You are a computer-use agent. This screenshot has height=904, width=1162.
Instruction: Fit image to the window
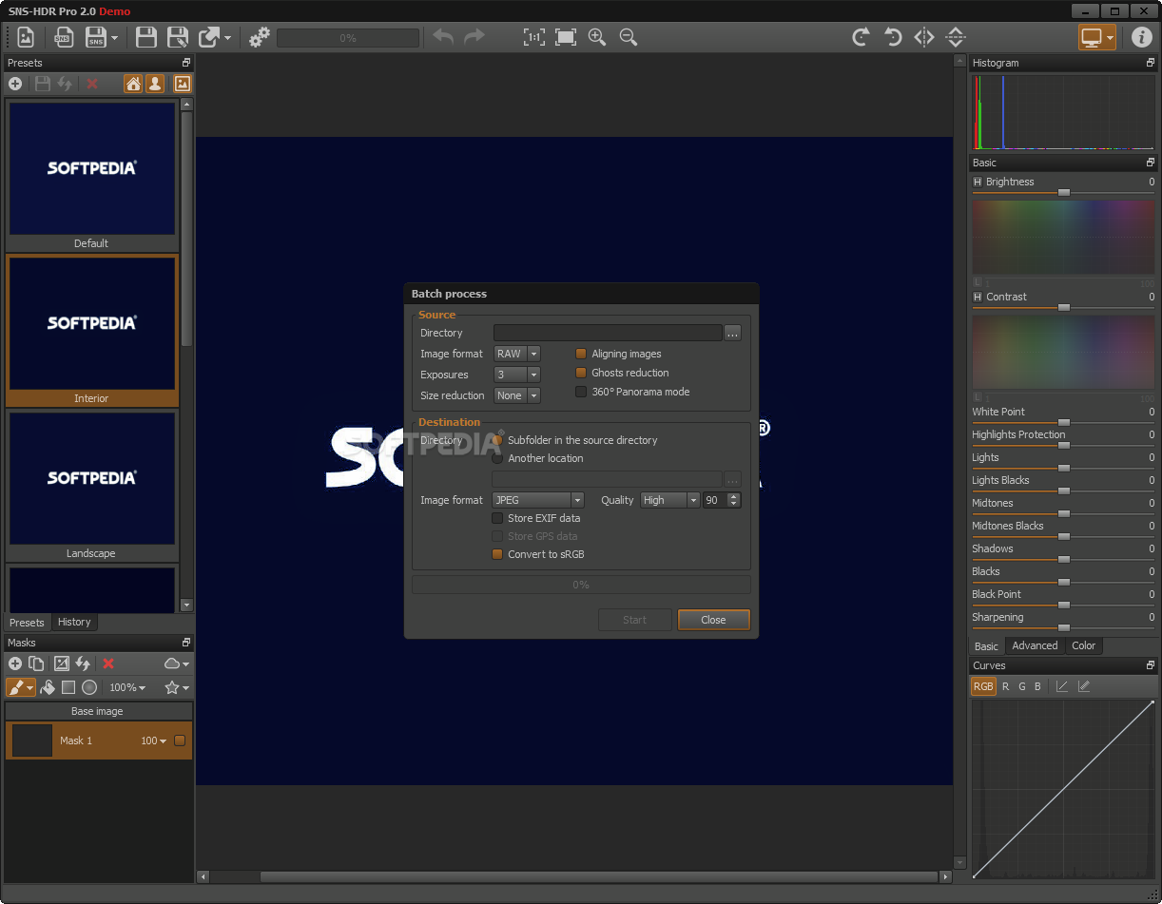[566, 37]
